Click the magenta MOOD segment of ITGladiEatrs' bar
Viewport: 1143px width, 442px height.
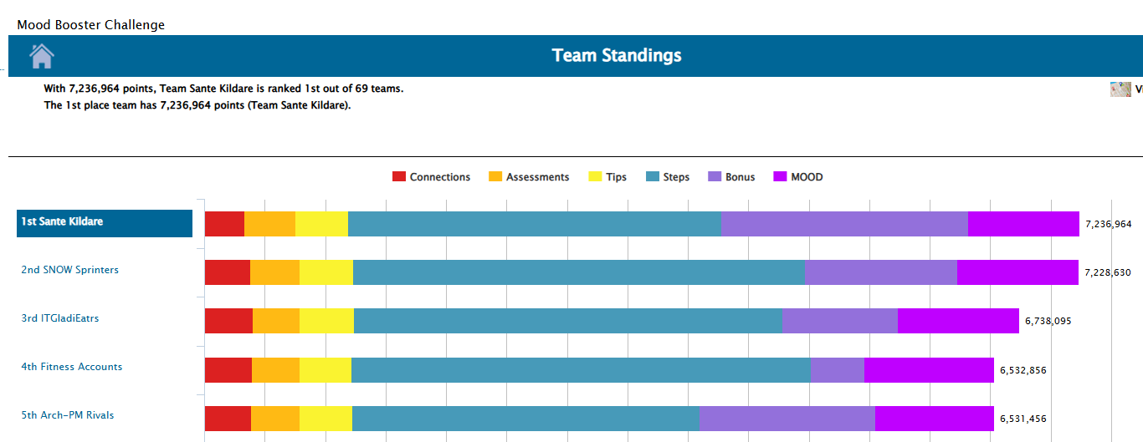(958, 321)
